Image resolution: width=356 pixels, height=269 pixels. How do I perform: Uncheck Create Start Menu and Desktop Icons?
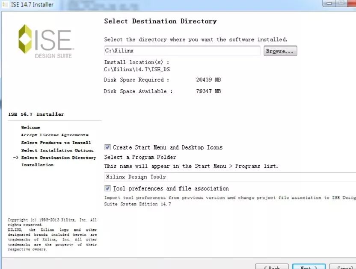point(107,147)
